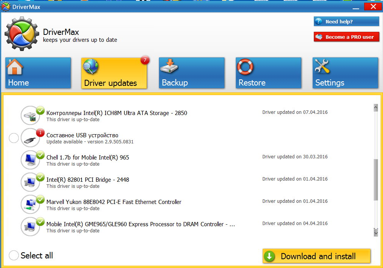Click the Restore lifebuoy icon
This screenshot has width=383, height=268.
pyautogui.click(x=245, y=67)
